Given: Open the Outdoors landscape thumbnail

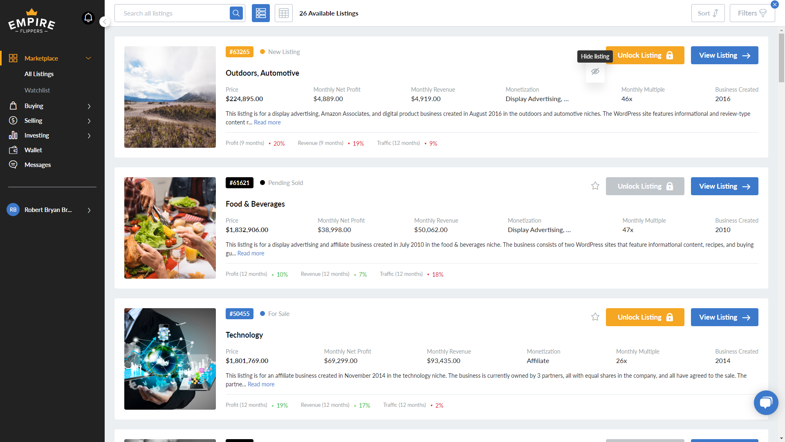Looking at the screenshot, I should coord(170,97).
